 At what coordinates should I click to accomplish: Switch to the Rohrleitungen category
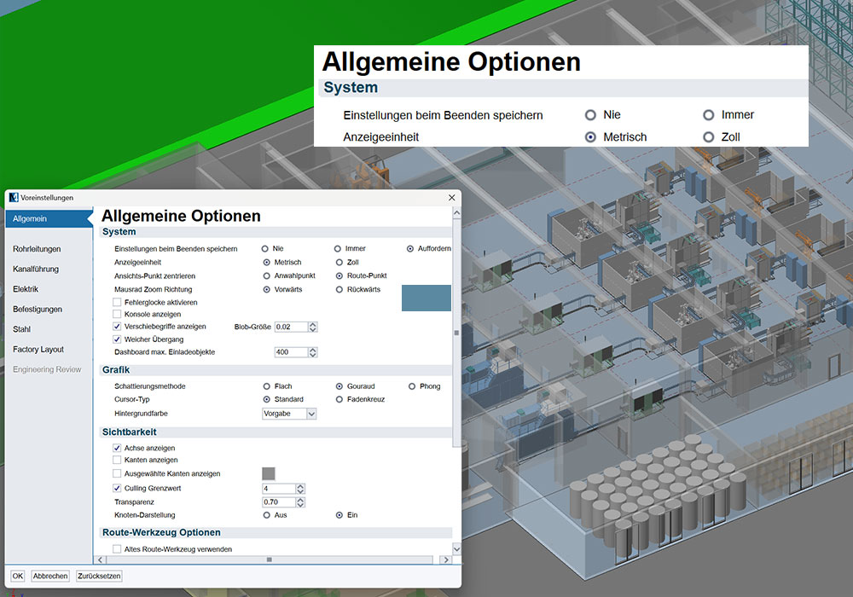click(37, 249)
